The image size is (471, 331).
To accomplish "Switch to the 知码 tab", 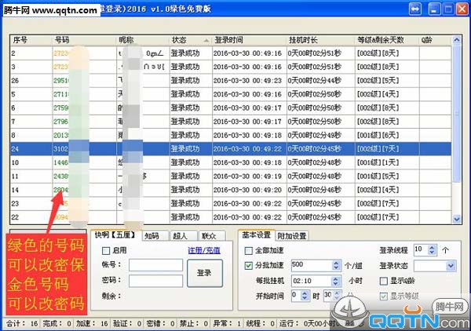I will [x=152, y=235].
